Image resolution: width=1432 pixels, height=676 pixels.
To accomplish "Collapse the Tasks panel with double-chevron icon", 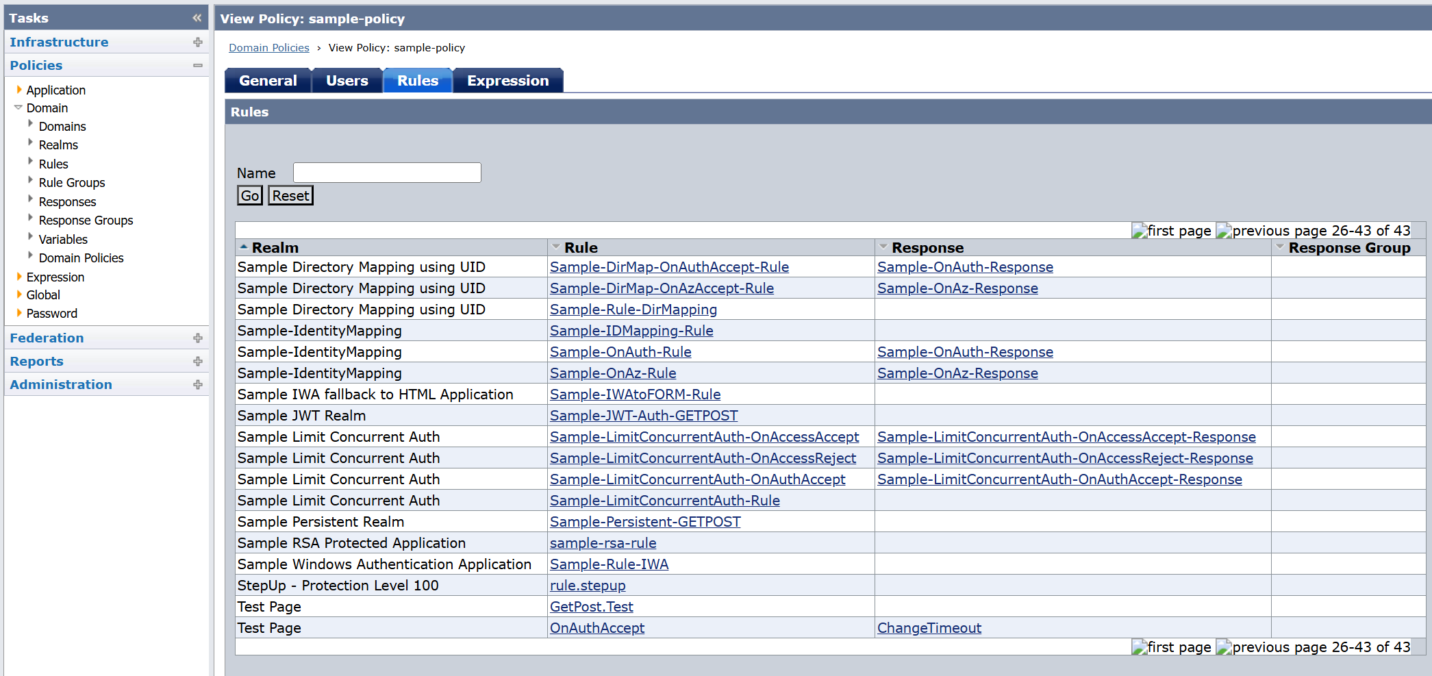I will click(x=197, y=18).
